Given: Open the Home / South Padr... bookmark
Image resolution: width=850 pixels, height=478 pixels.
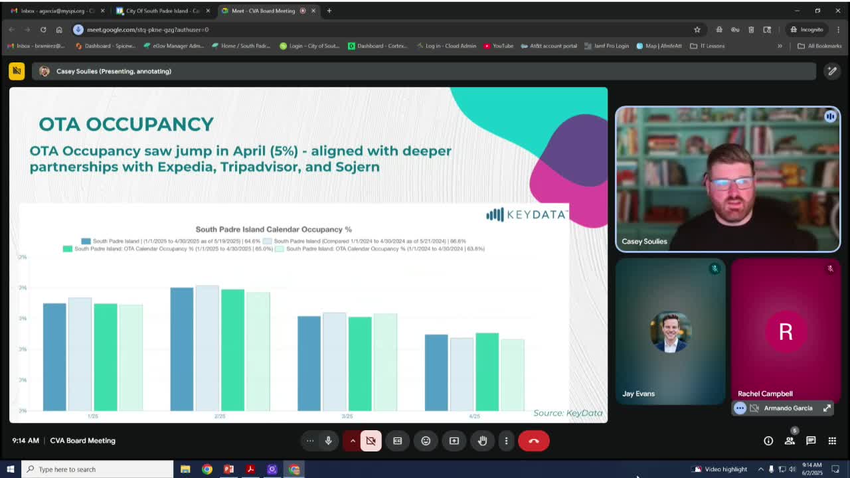Looking at the screenshot, I should pos(240,46).
